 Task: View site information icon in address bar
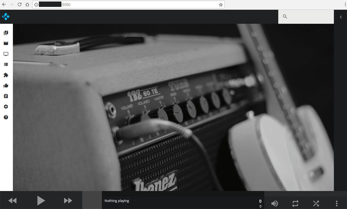point(36,5)
